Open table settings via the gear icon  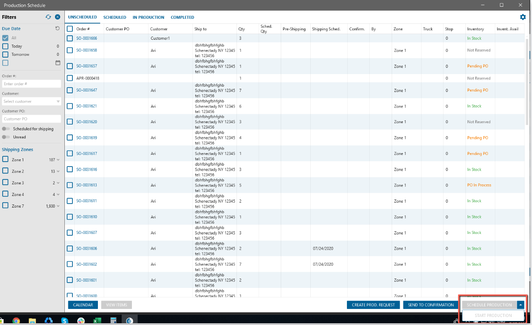point(523,17)
